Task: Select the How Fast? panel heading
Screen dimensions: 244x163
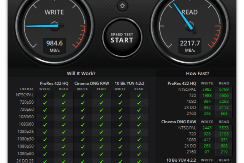Action: click(197, 74)
